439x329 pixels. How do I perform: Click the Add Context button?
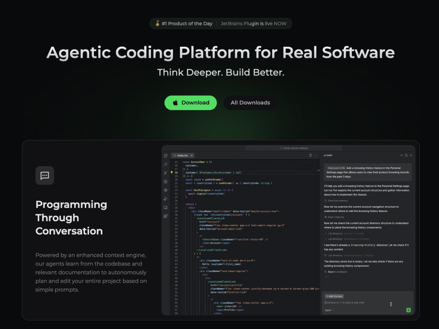(334, 296)
